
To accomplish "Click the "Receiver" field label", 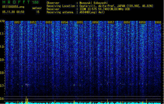I will click(53, 9).
